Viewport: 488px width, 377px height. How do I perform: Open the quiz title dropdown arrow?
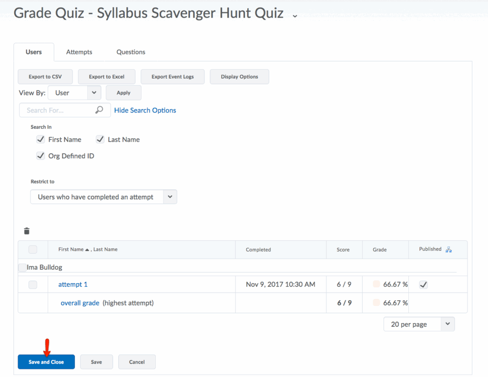point(295,16)
